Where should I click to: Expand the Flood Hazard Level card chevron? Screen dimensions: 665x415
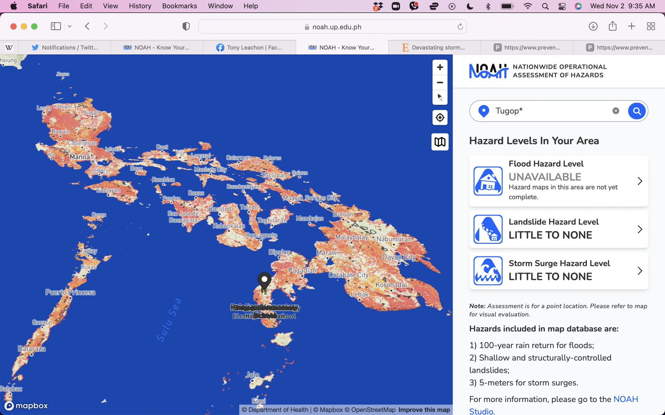tap(640, 181)
